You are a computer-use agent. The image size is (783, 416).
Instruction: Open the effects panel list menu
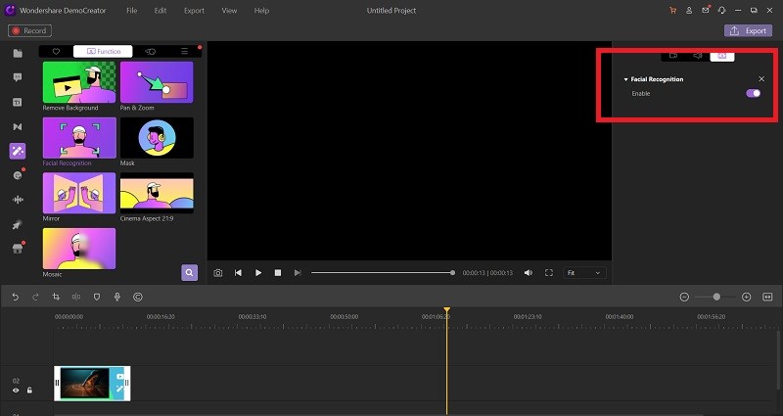(x=184, y=52)
